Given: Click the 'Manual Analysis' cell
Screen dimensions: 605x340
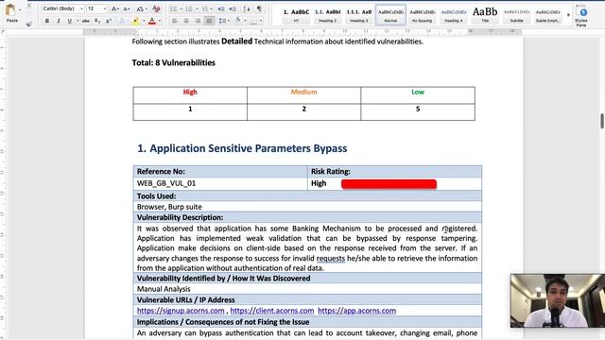Looking at the screenshot, I should tap(307, 289).
